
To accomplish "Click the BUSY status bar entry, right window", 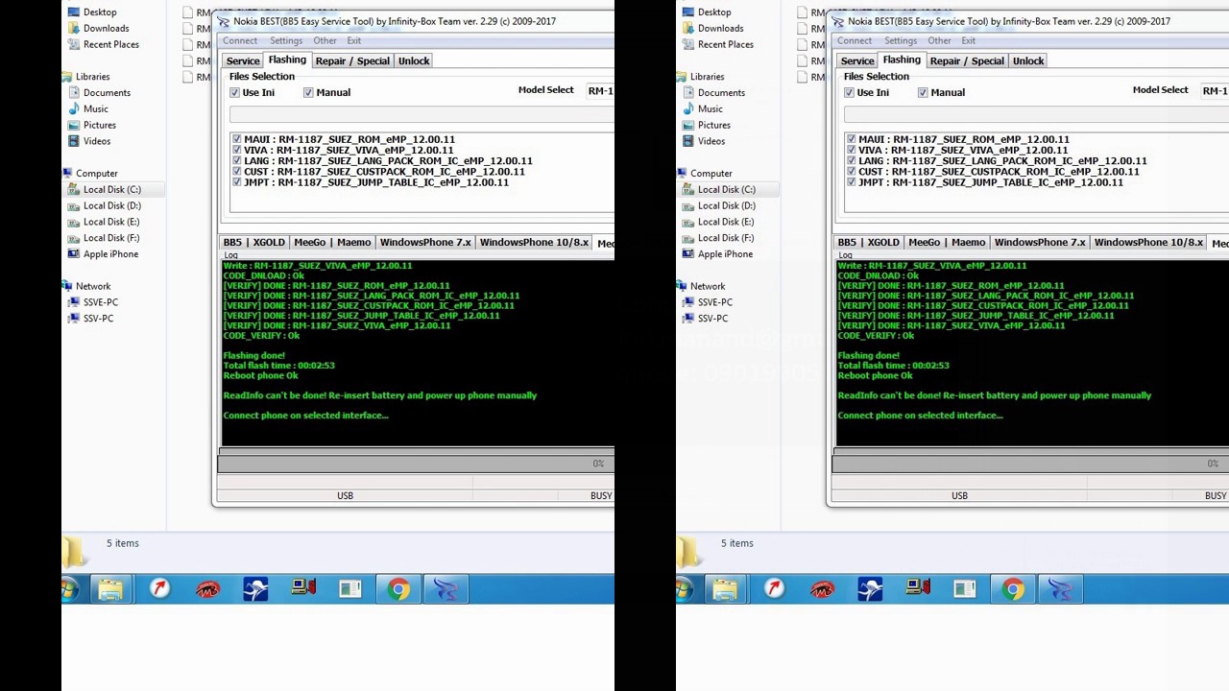I will click(1216, 496).
